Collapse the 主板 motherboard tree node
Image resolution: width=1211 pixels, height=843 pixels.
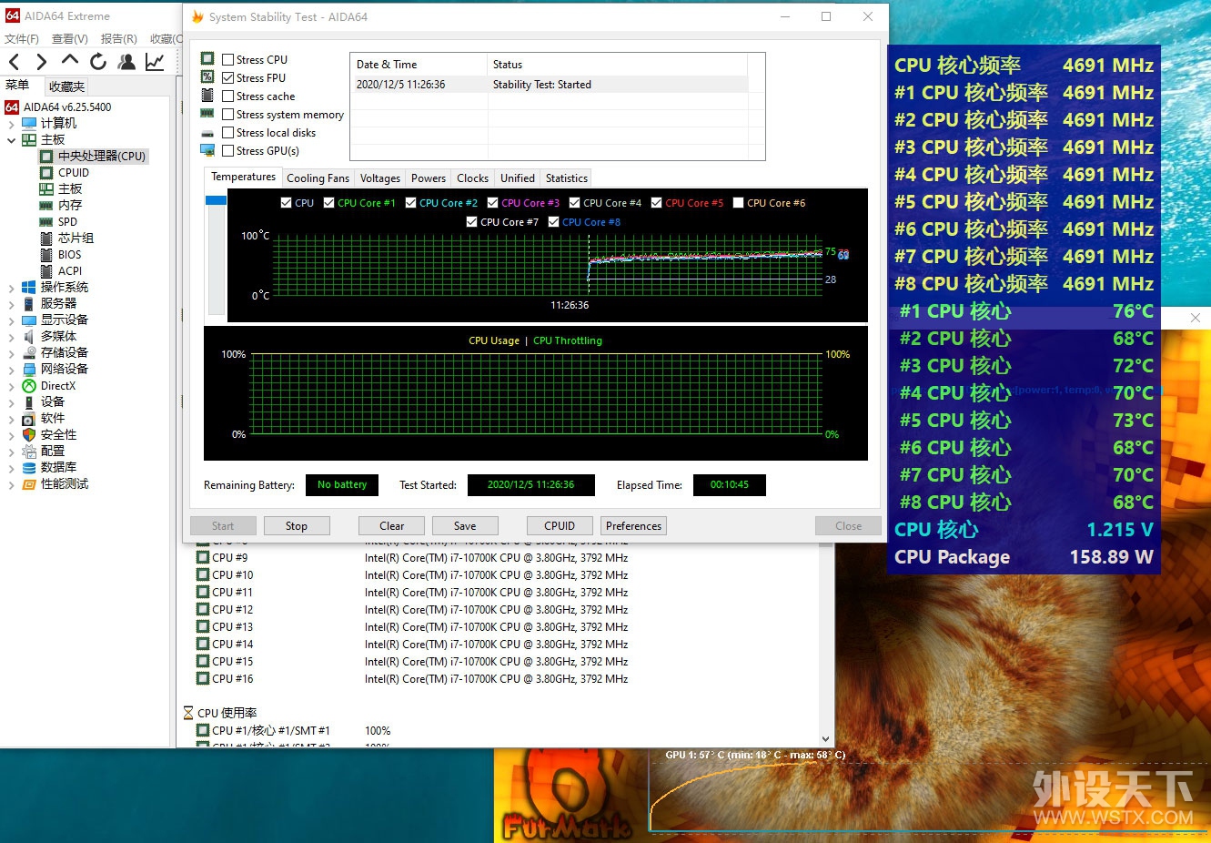coord(11,140)
